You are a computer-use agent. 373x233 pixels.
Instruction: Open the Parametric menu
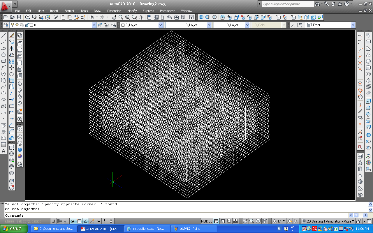167,11
